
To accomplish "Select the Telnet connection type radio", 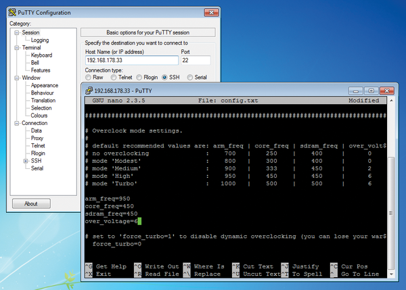I will [x=114, y=77].
